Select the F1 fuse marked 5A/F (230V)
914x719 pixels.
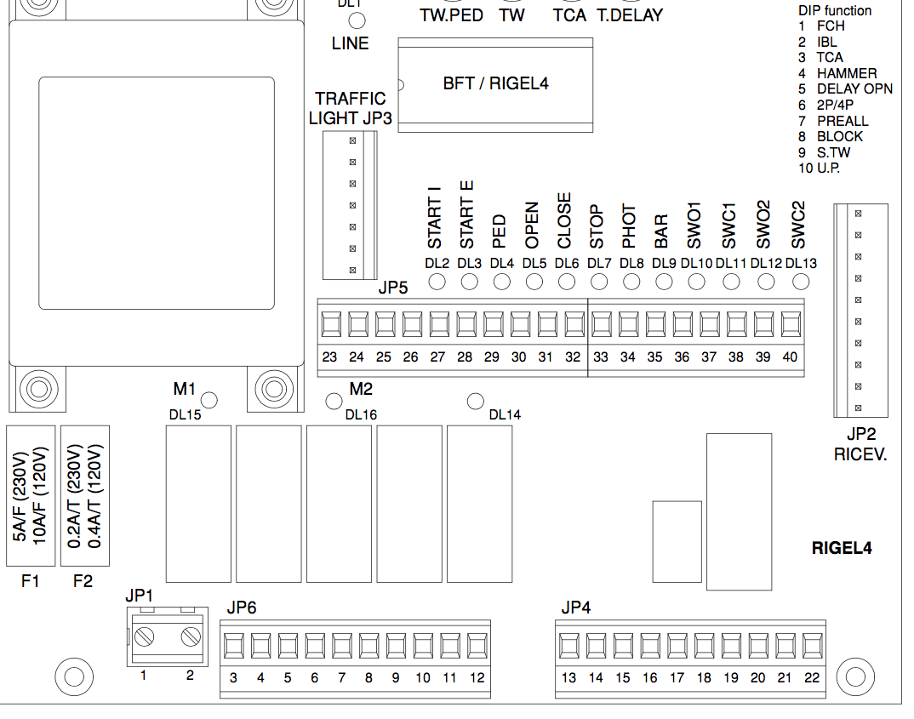pos(31,496)
